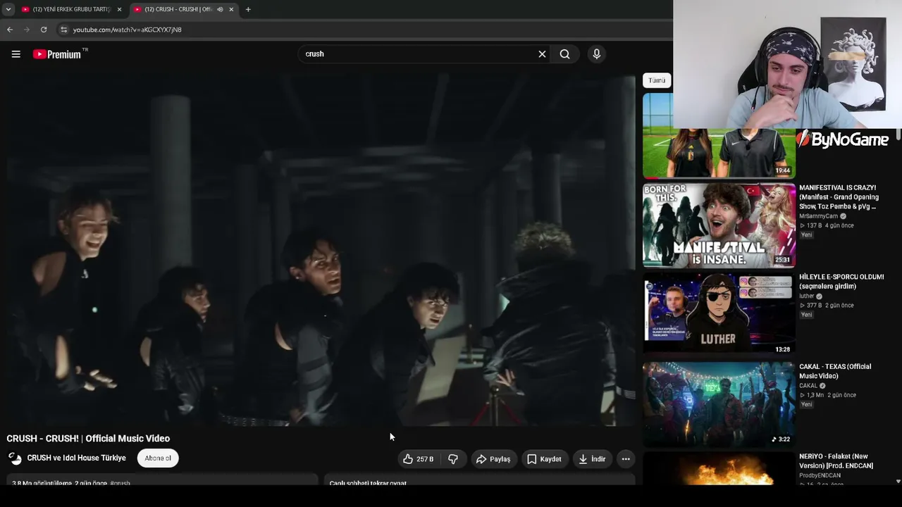Click the magnifier search button
This screenshot has height=507, width=902.
[564, 54]
